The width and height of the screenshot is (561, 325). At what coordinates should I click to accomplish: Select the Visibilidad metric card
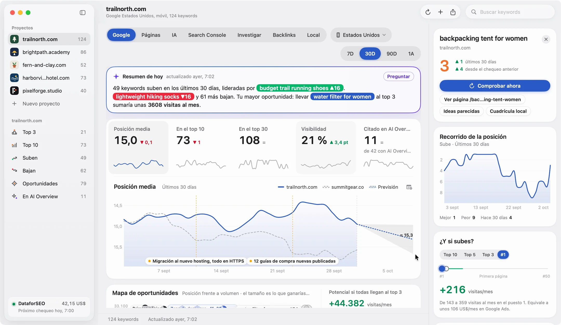click(x=326, y=147)
